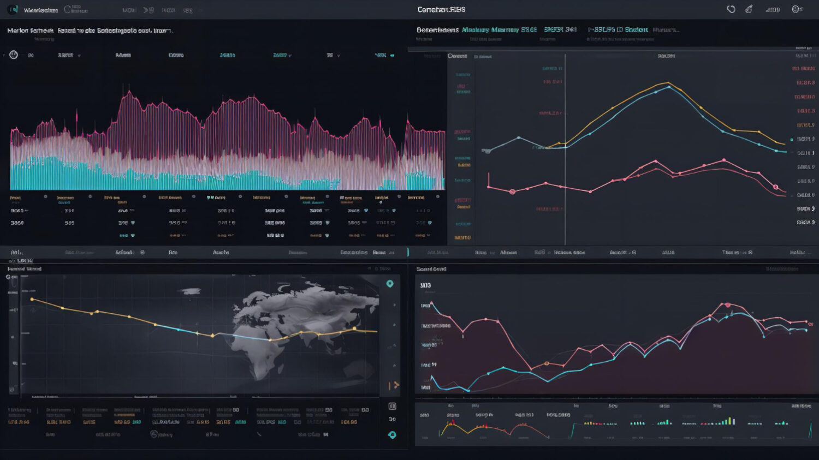Screen dimensions: 819x460
Task: Click the circled pink data point on lower line
Action: [x=512, y=192]
